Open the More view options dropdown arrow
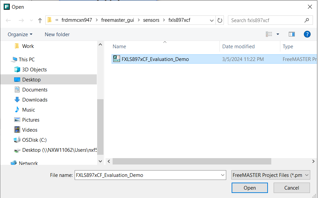Image resolution: width=318 pixels, height=198 pixels. point(278,35)
